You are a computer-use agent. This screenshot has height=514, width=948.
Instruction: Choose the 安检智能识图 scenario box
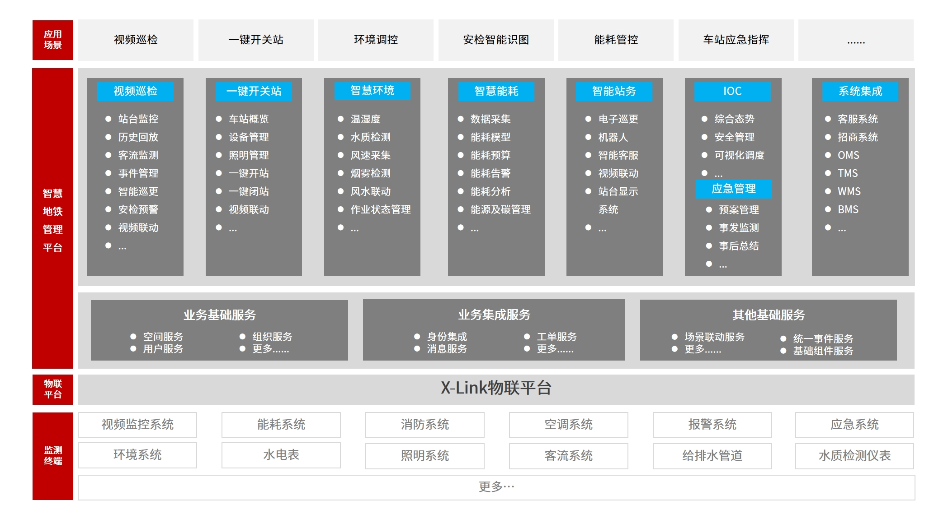click(x=496, y=40)
